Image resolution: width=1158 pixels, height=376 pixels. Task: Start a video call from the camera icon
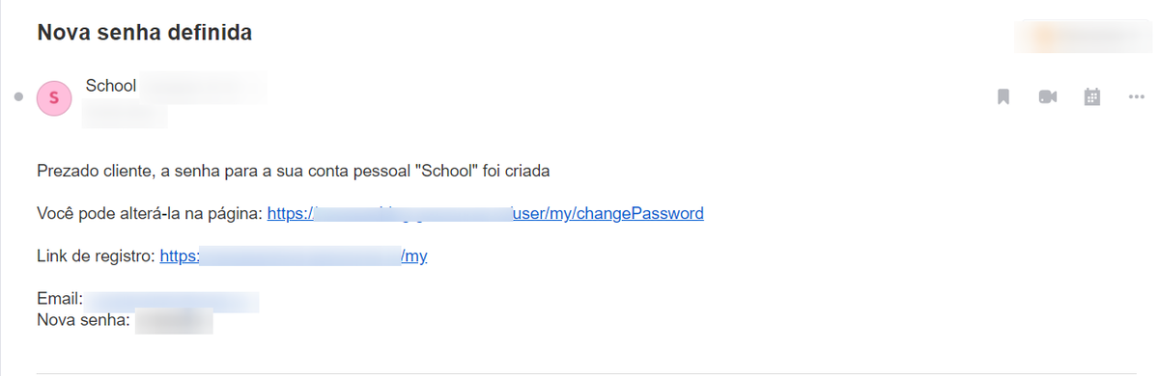[x=1047, y=96]
